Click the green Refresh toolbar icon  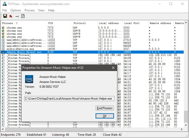tap(23, 16)
